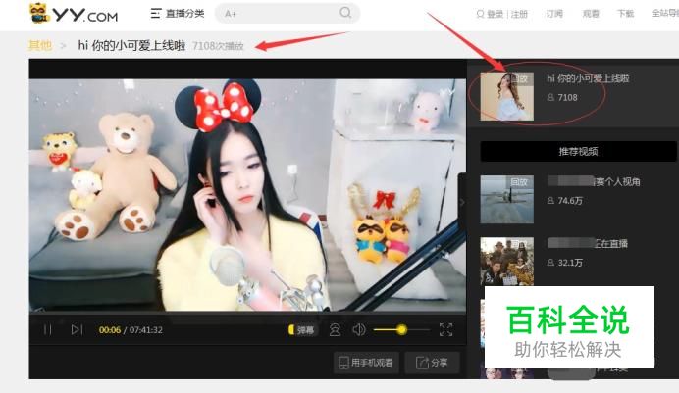The height and width of the screenshot is (393, 679).
Task: Select the 推荐视频 tab
Action: point(578,151)
